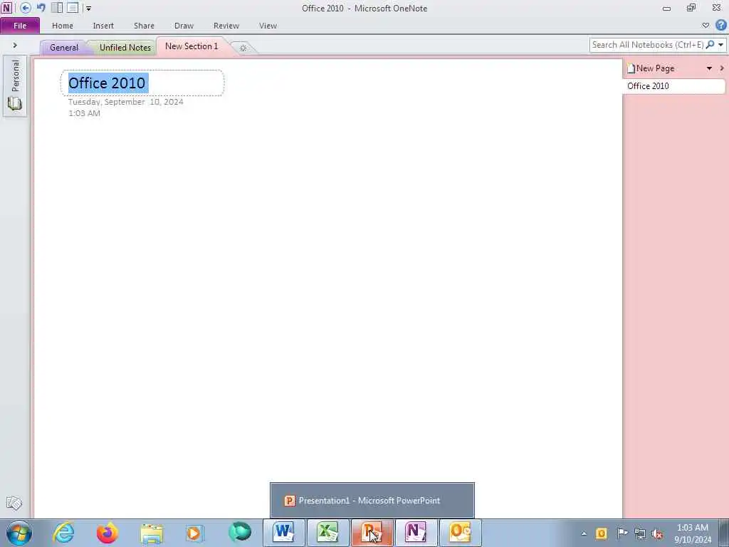Image resolution: width=729 pixels, height=547 pixels.
Task: Launch Firefox from taskbar
Action: pyautogui.click(x=107, y=533)
